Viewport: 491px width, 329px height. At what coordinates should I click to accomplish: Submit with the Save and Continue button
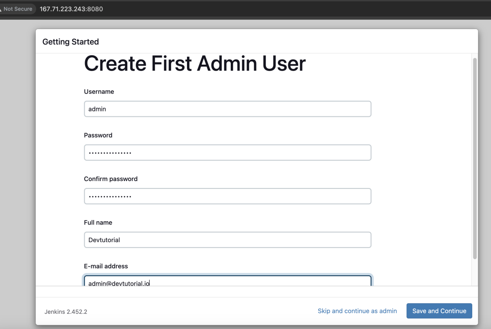point(439,311)
